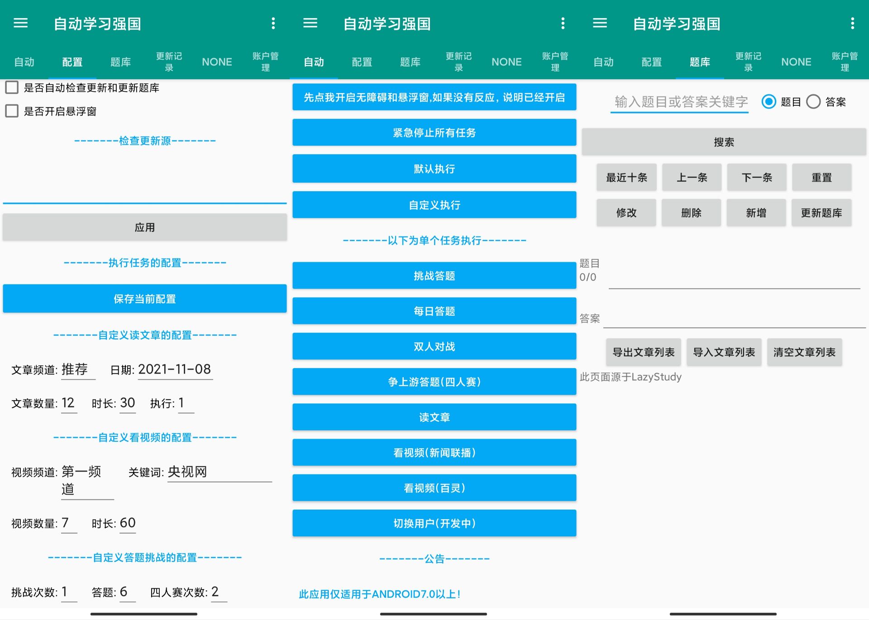Screen dimensions: 869x620
Task: Open hamburger menu on the 题库 screen
Action: (x=600, y=23)
